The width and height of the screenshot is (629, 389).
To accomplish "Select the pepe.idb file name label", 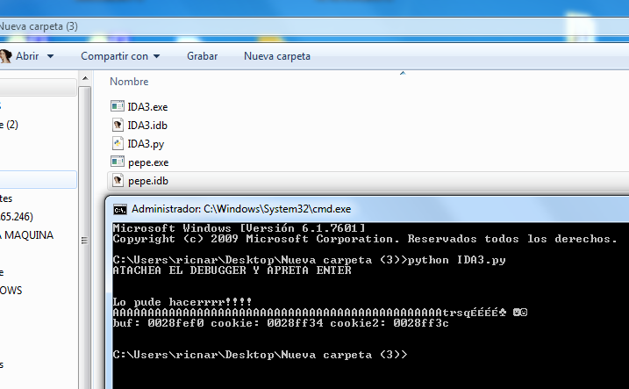I will pyautogui.click(x=147, y=181).
